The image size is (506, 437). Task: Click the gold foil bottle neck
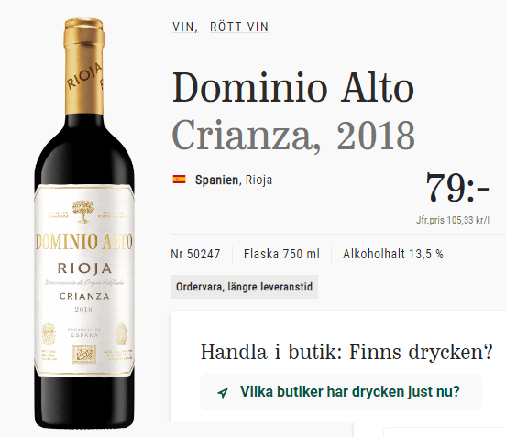(x=84, y=68)
